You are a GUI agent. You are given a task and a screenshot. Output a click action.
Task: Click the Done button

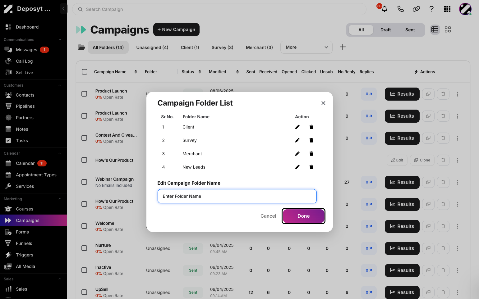click(x=304, y=216)
